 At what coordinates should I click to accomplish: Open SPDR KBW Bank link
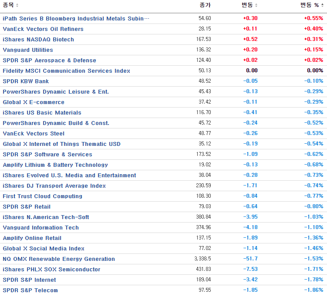26,81
